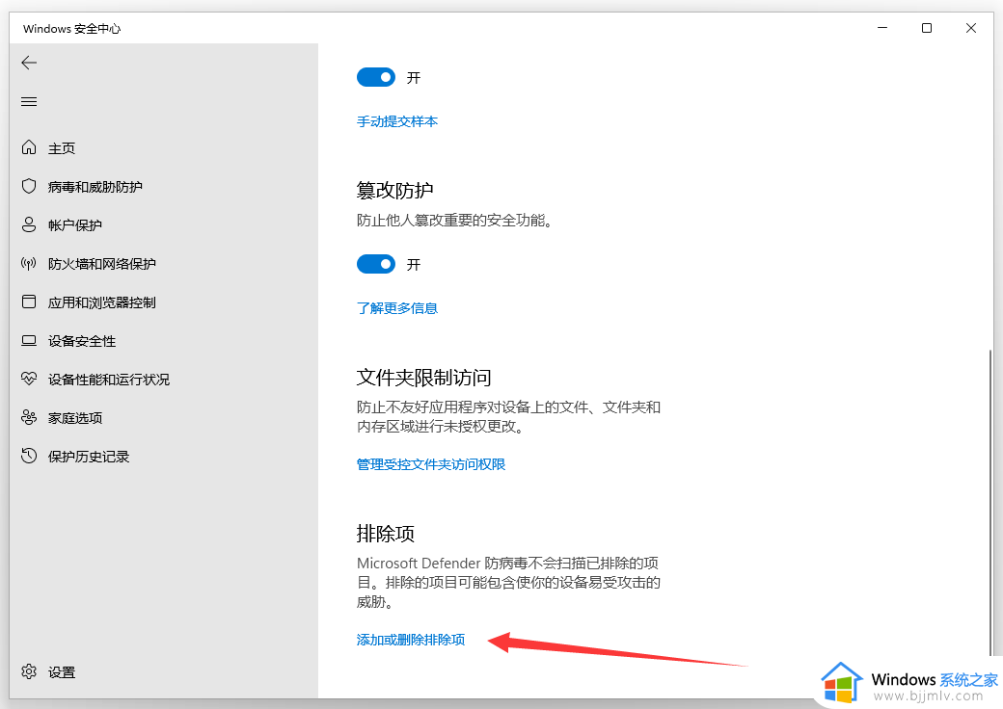Screen dimensions: 1003x709
Task: Open 保护历史记录 page
Action: coord(89,457)
